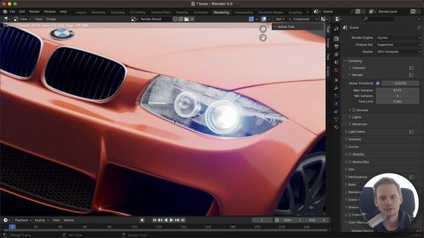Image resolution: width=424 pixels, height=238 pixels.
Task: Enable the Denoise checkbox
Action: point(354,110)
